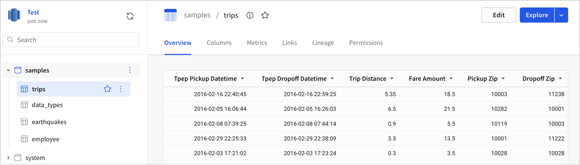
Task: Click the Test database logo icon
Action: pyautogui.click(x=14, y=15)
